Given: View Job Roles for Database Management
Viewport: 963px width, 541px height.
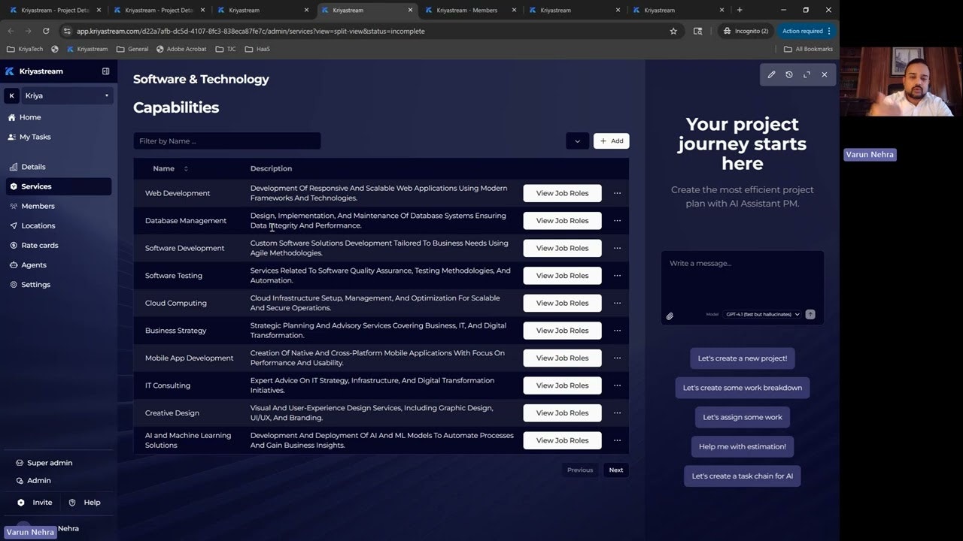Looking at the screenshot, I should pos(562,221).
